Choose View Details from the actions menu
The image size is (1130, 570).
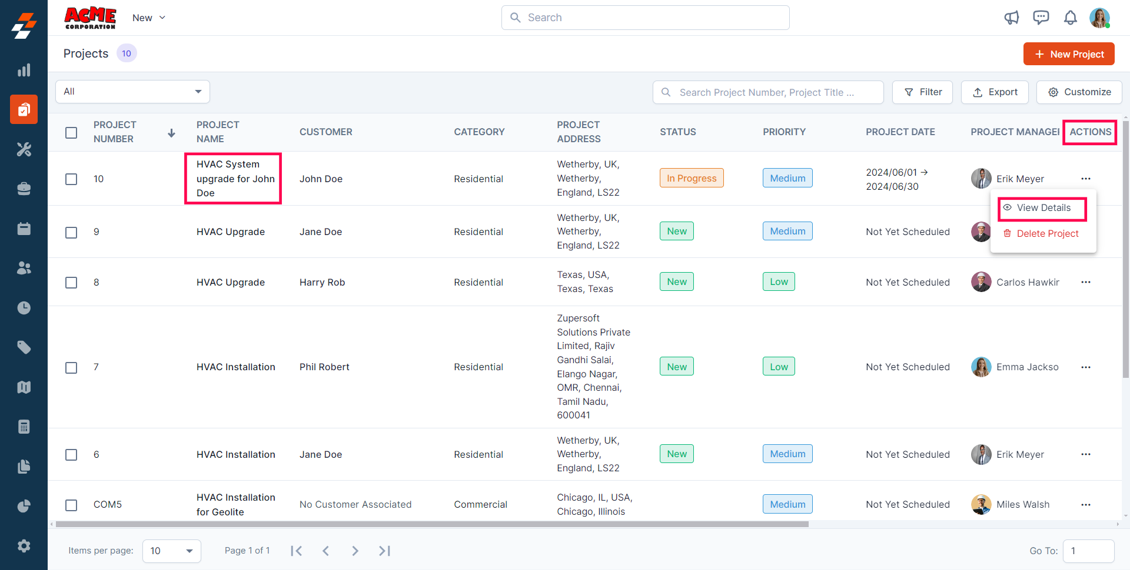(1043, 208)
